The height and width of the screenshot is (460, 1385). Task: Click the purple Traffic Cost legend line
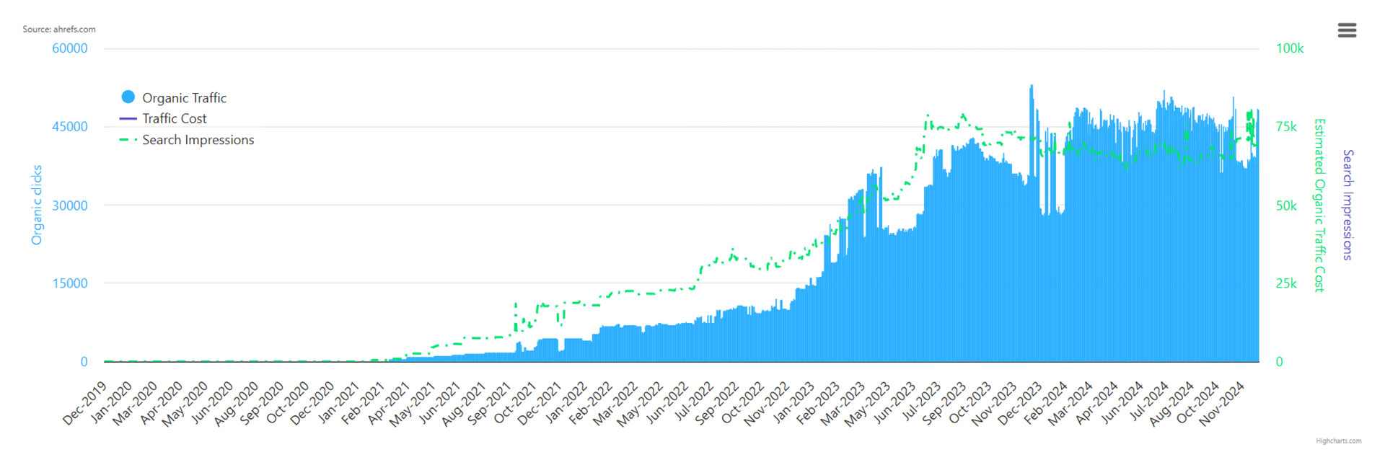128,118
